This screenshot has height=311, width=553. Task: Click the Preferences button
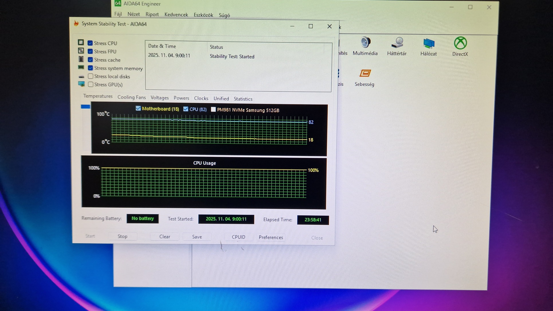271,237
